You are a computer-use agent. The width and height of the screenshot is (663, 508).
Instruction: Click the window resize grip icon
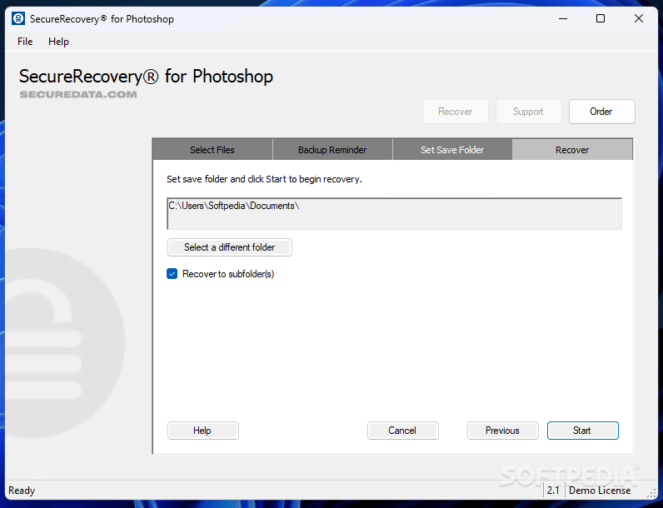click(x=651, y=492)
